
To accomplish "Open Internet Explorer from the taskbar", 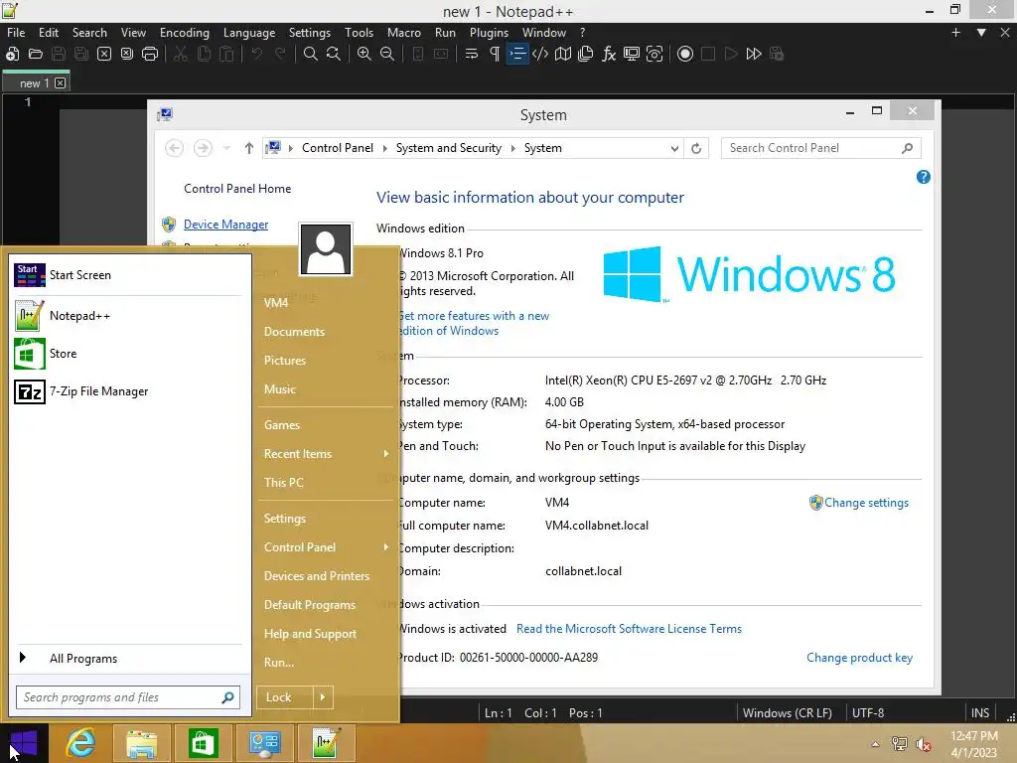I will pyautogui.click(x=80, y=743).
